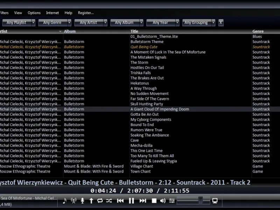Viewport: 280px width, 210px height.
Task: Select A Giant Cloud Of Impending Doom
Action: pos(160,109)
